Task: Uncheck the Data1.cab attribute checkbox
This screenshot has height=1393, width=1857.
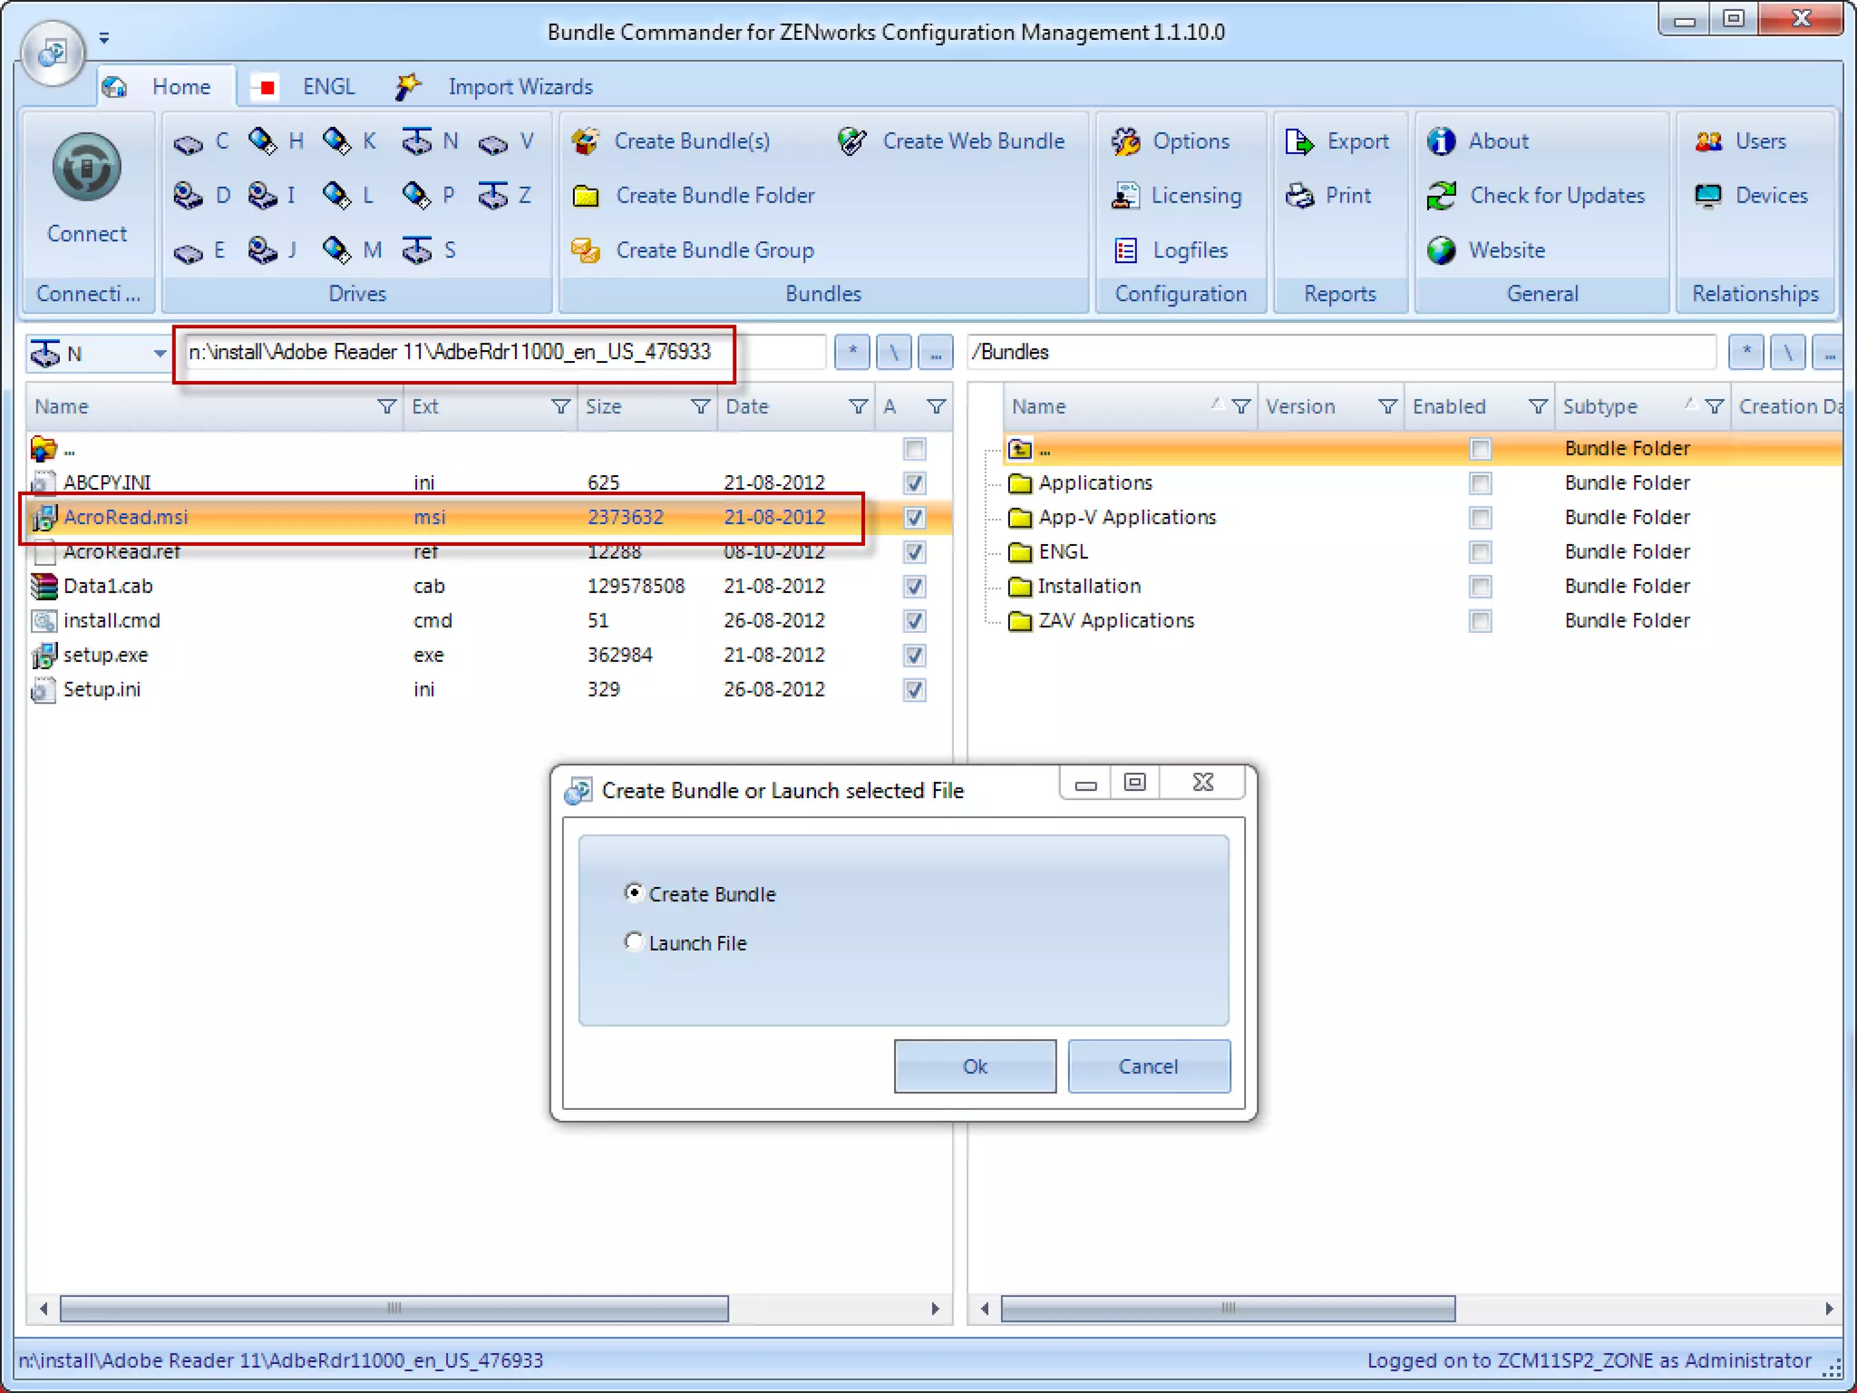Action: (x=915, y=587)
